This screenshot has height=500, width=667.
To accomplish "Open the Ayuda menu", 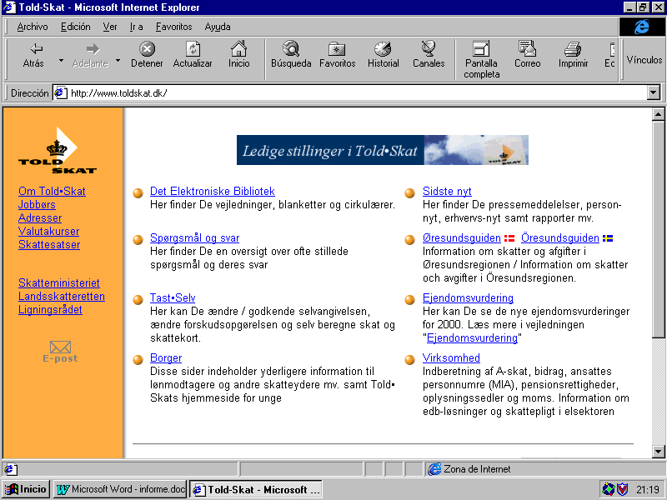I will [x=218, y=27].
